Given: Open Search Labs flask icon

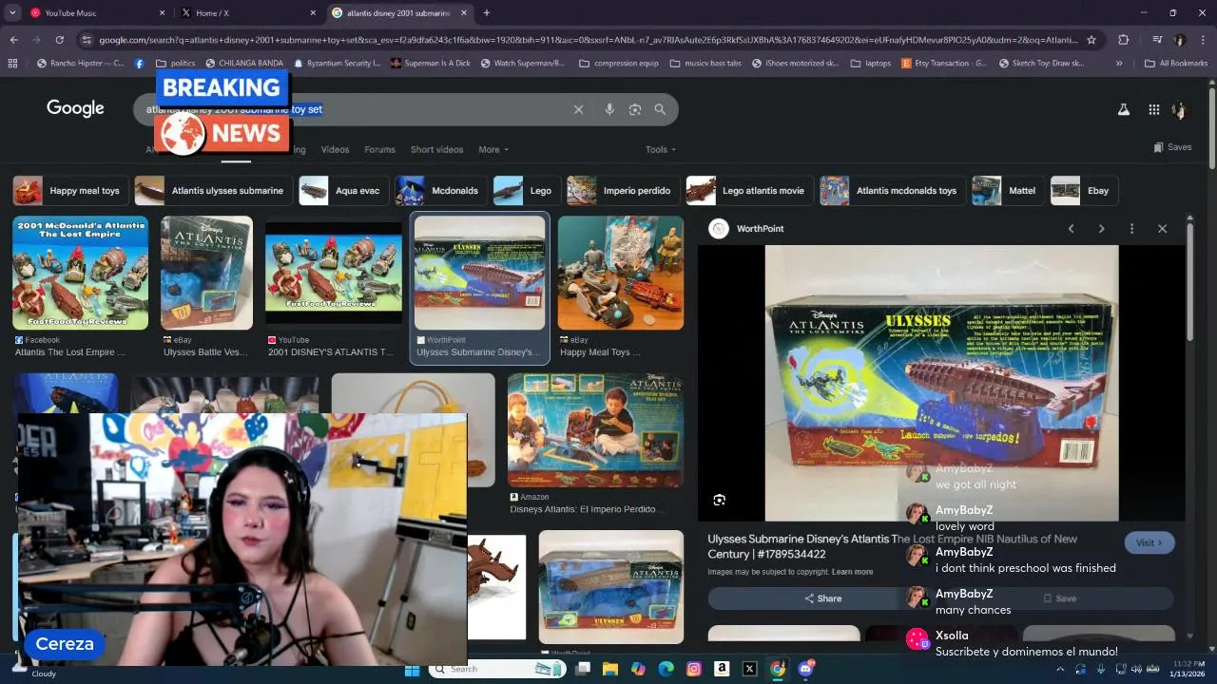Looking at the screenshot, I should coord(1123,109).
